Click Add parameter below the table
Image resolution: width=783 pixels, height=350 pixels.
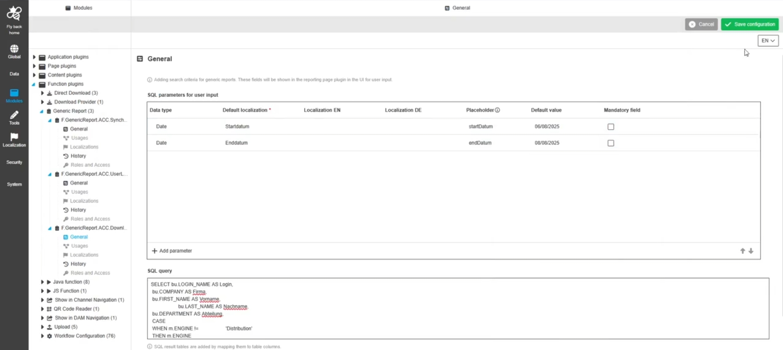pos(172,251)
